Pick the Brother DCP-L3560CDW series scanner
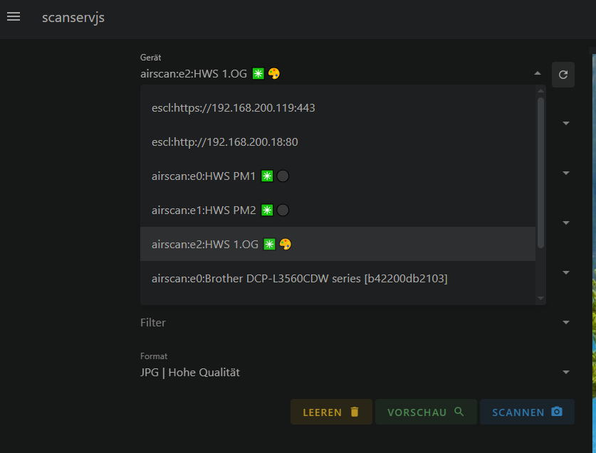The width and height of the screenshot is (596, 453). pyautogui.click(x=300, y=278)
